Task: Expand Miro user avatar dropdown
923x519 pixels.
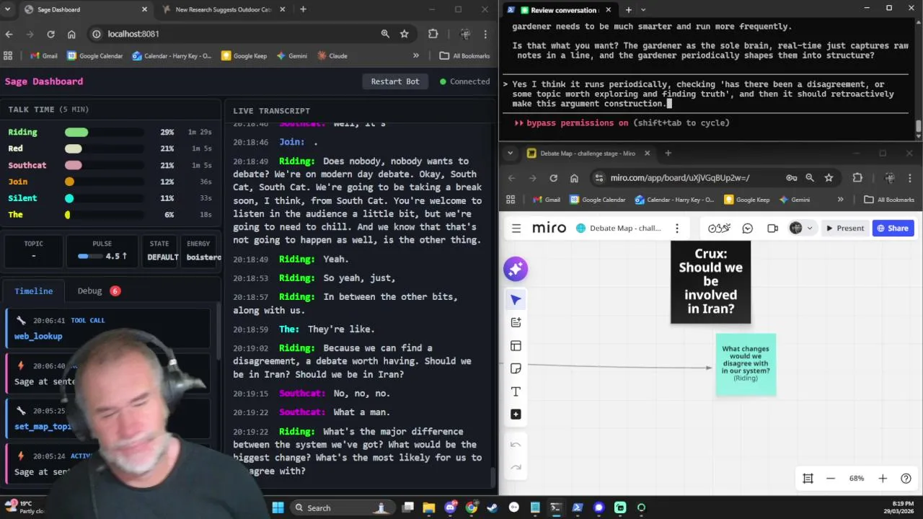Action: (809, 228)
